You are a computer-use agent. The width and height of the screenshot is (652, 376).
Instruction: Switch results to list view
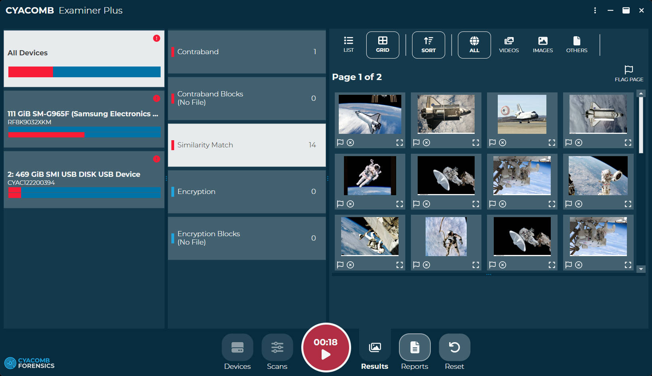pyautogui.click(x=348, y=45)
